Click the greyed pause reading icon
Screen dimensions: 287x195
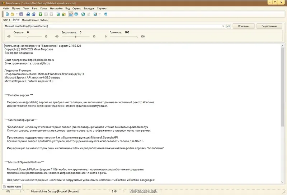coord(46,14)
